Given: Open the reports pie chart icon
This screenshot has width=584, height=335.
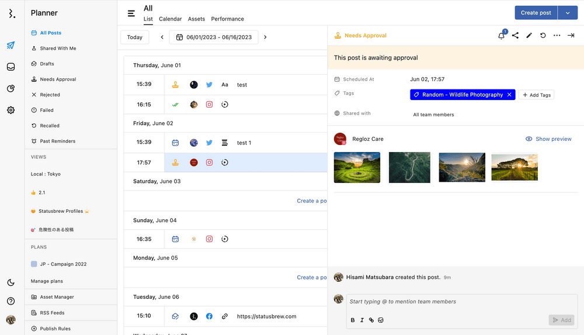Looking at the screenshot, I should pos(11,88).
